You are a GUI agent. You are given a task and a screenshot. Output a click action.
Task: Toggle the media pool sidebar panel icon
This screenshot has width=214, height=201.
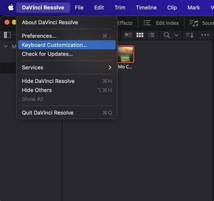point(7,35)
